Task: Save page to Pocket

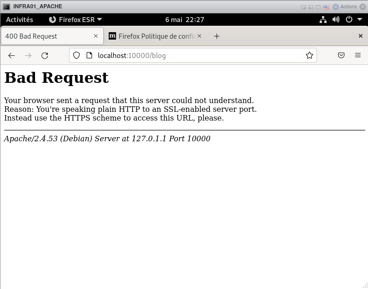Action: coord(341,55)
